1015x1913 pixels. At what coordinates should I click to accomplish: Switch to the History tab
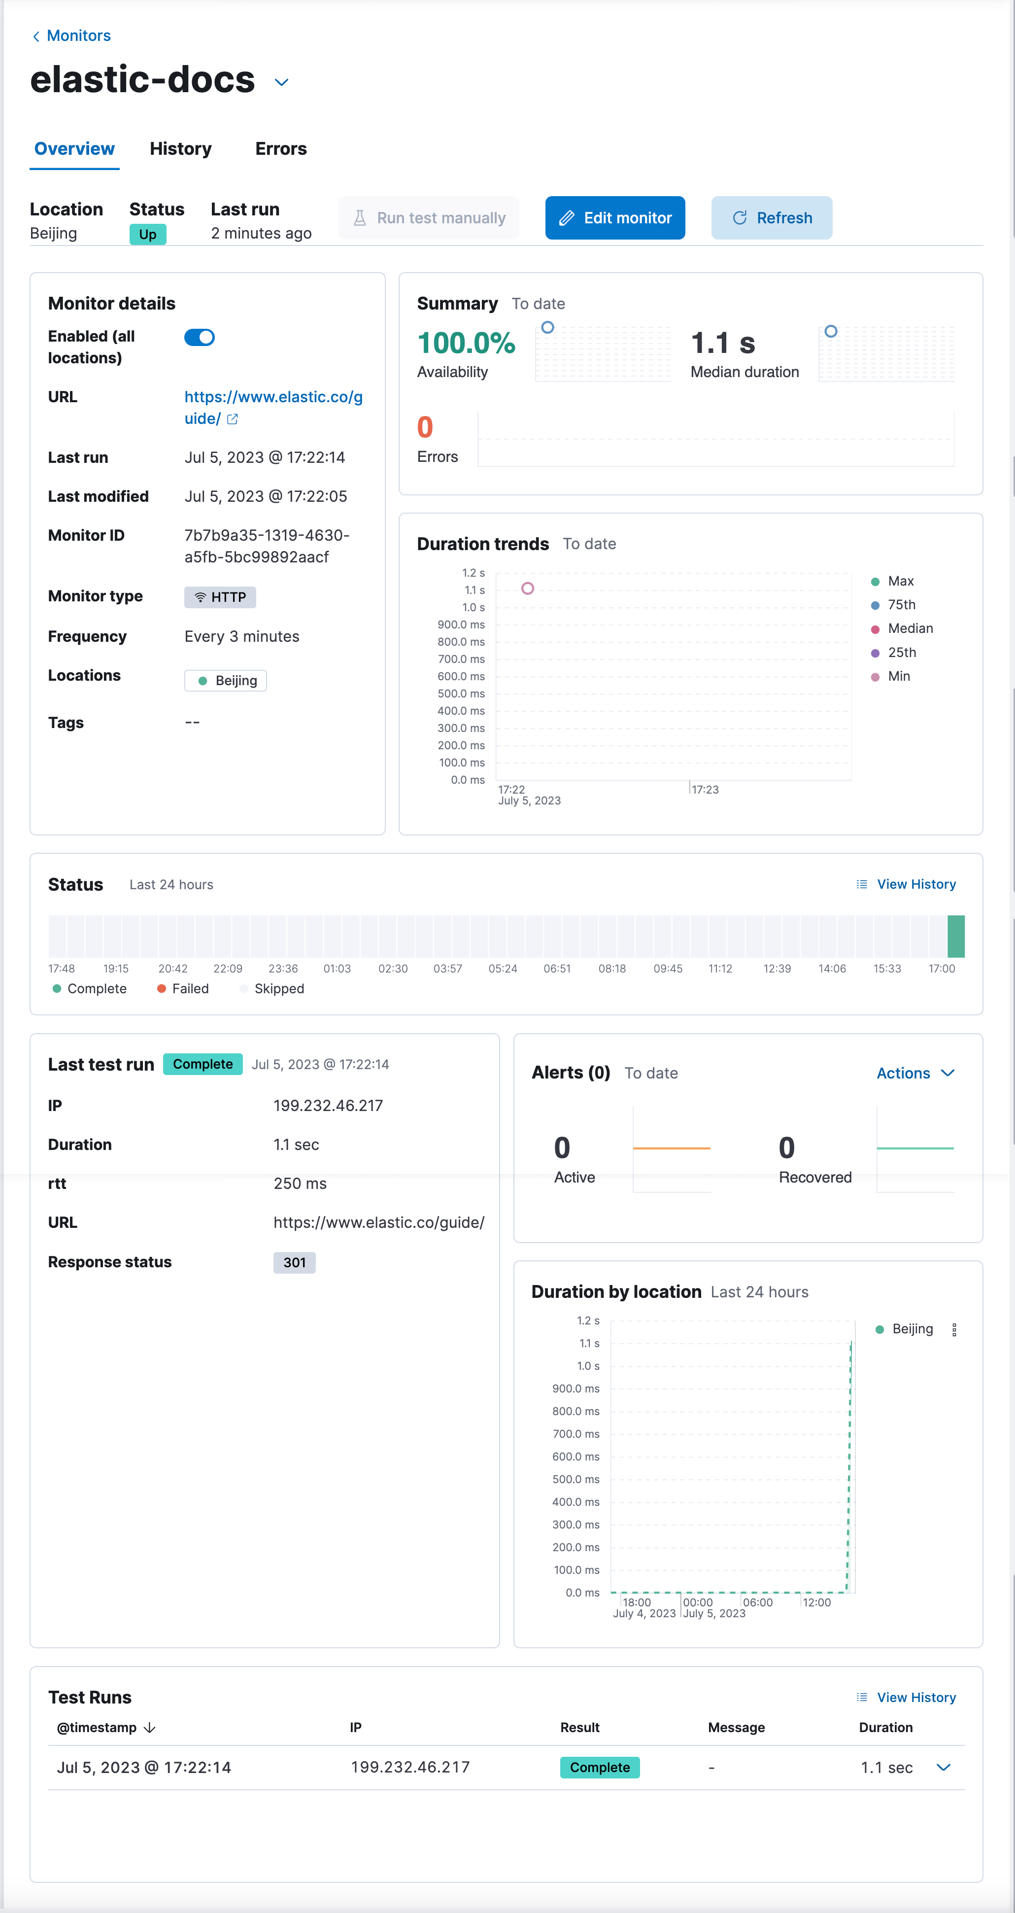click(x=180, y=148)
